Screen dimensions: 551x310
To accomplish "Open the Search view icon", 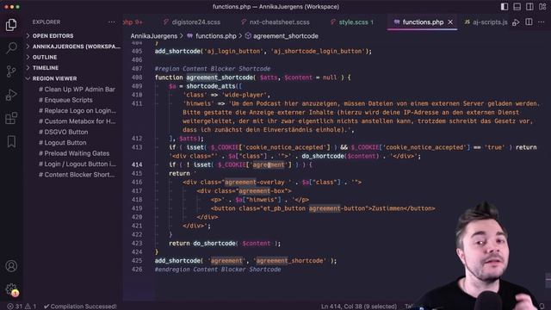I will 11,48.
